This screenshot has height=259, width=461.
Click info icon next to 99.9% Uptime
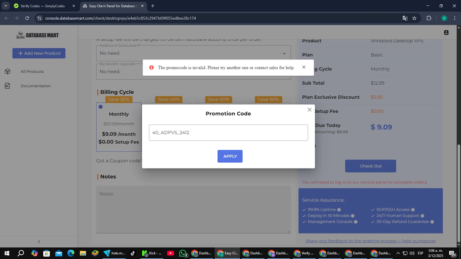pyautogui.click(x=339, y=210)
